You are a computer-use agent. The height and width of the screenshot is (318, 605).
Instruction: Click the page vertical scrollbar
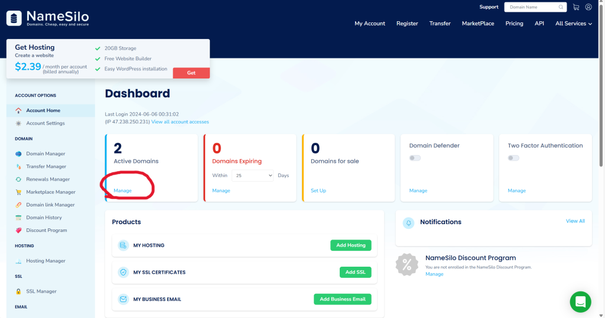tap(601, 85)
